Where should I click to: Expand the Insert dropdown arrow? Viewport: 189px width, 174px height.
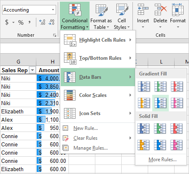[x=143, y=27]
